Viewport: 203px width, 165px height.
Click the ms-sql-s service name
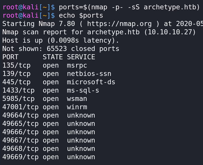click(83, 91)
